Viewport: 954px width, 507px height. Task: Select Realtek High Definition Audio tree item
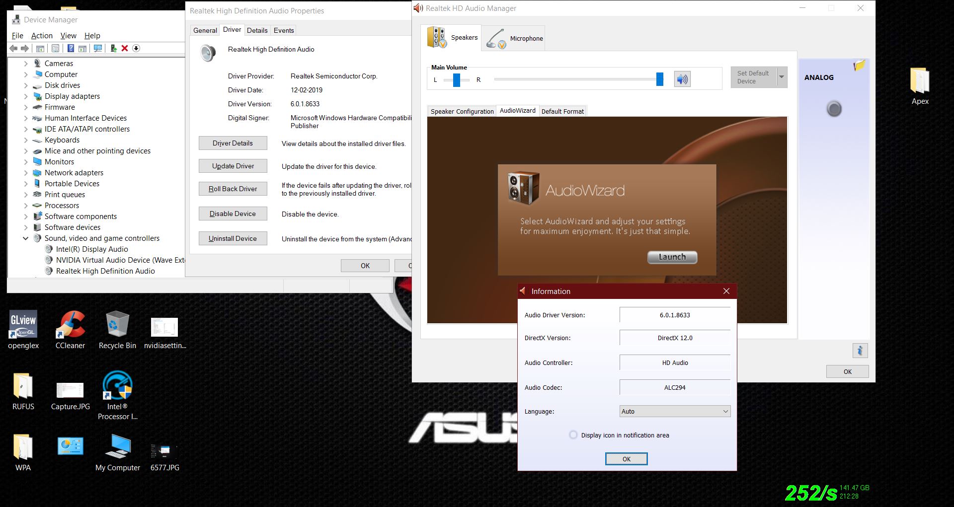105,271
